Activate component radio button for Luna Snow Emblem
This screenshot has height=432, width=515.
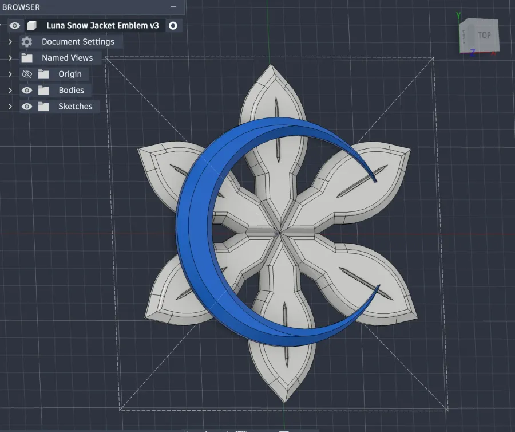tap(173, 26)
